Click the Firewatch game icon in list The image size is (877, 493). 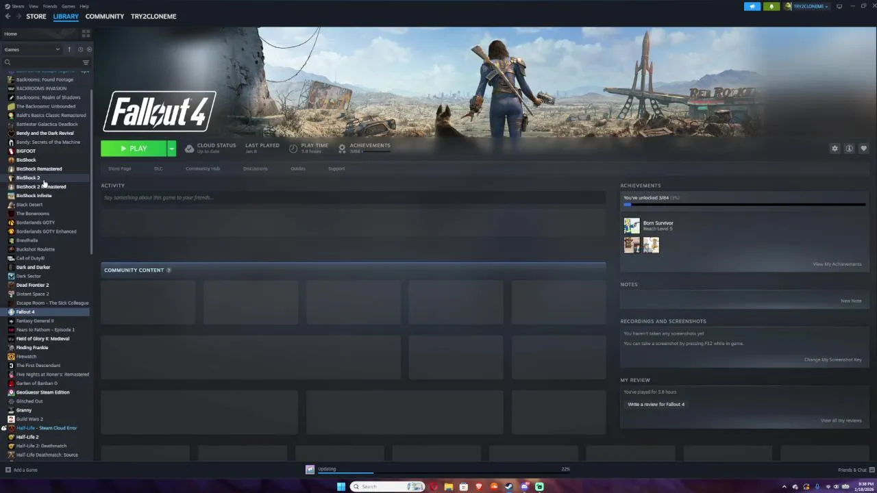11,357
